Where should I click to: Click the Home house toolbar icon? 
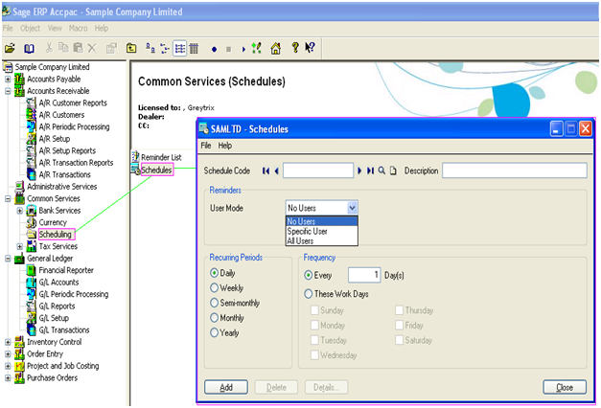tap(275, 48)
